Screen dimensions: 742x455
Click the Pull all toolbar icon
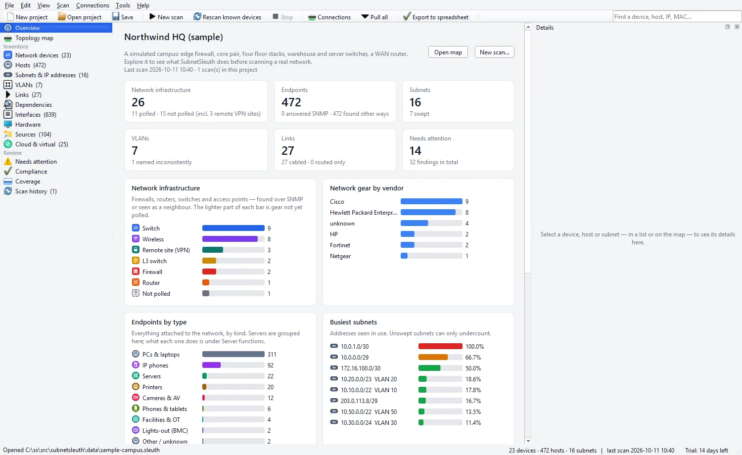pos(365,17)
